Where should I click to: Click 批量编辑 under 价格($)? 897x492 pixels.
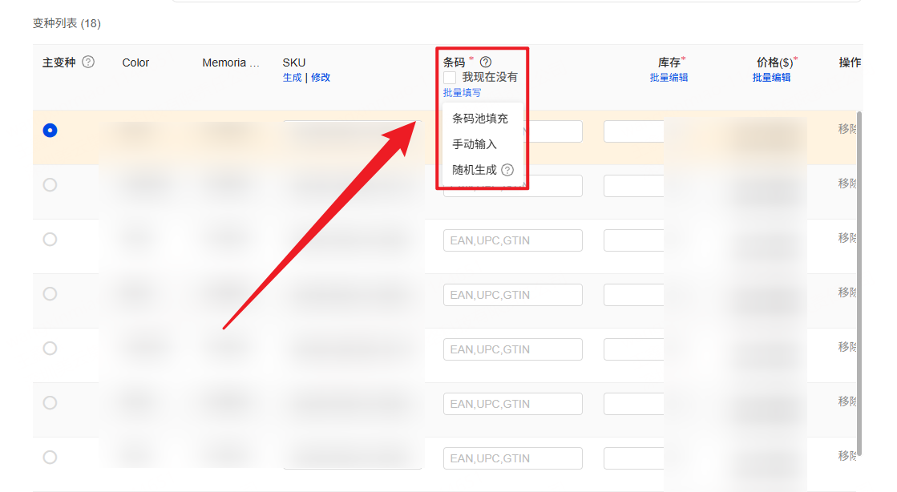[x=771, y=78]
